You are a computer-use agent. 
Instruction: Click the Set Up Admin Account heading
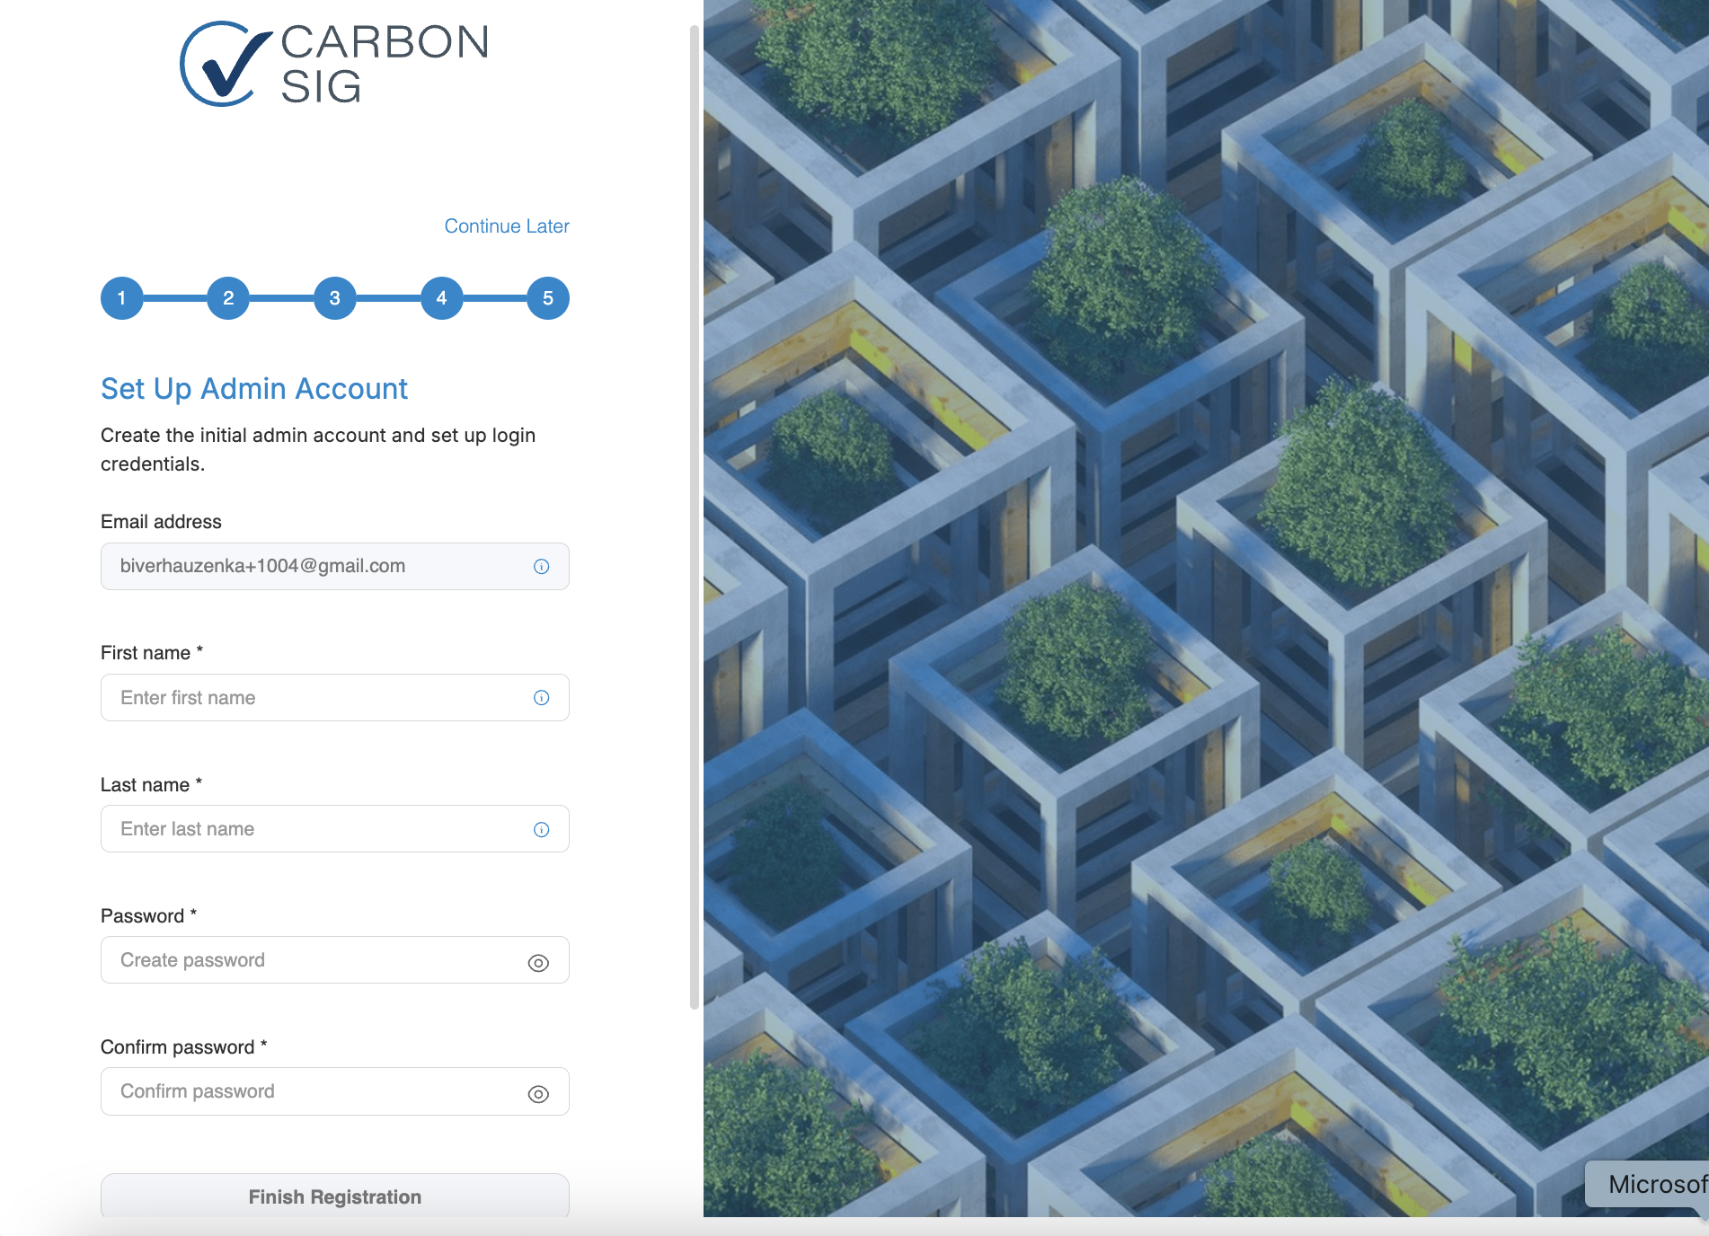point(254,389)
